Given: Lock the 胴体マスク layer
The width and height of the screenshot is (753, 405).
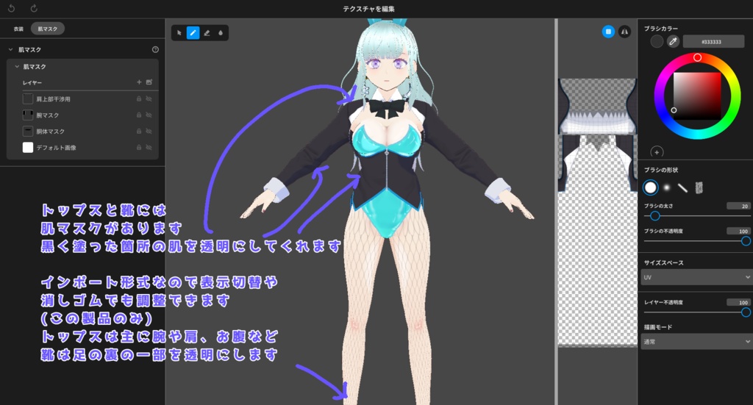Looking at the screenshot, I should 139,131.
